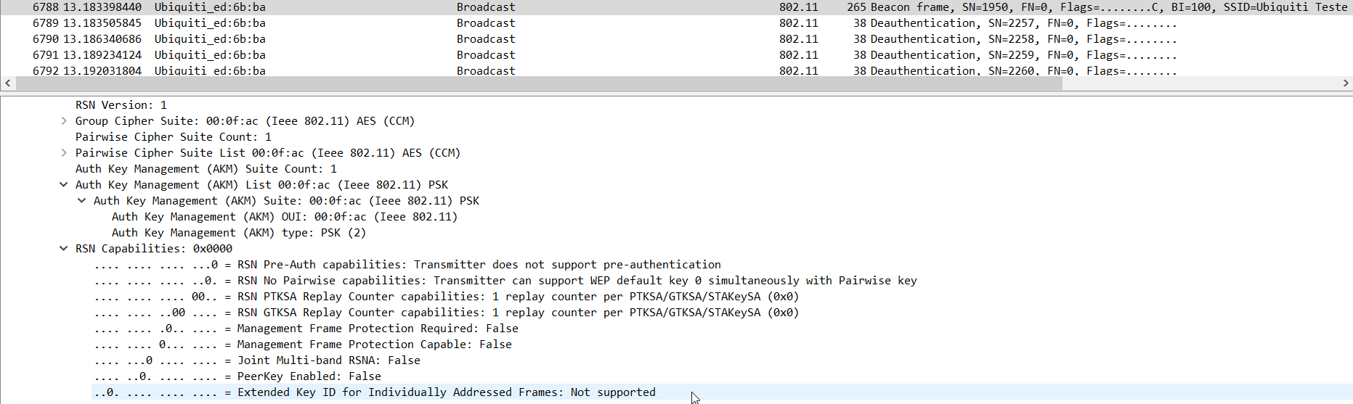Viewport: 1353px width, 404px height.
Task: Collapse the RSN Capabilities node
Action: tap(64, 249)
